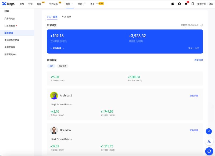Open 跟單幫助中心 in the sidebar
215x156 pixels.
(x=11, y=54)
